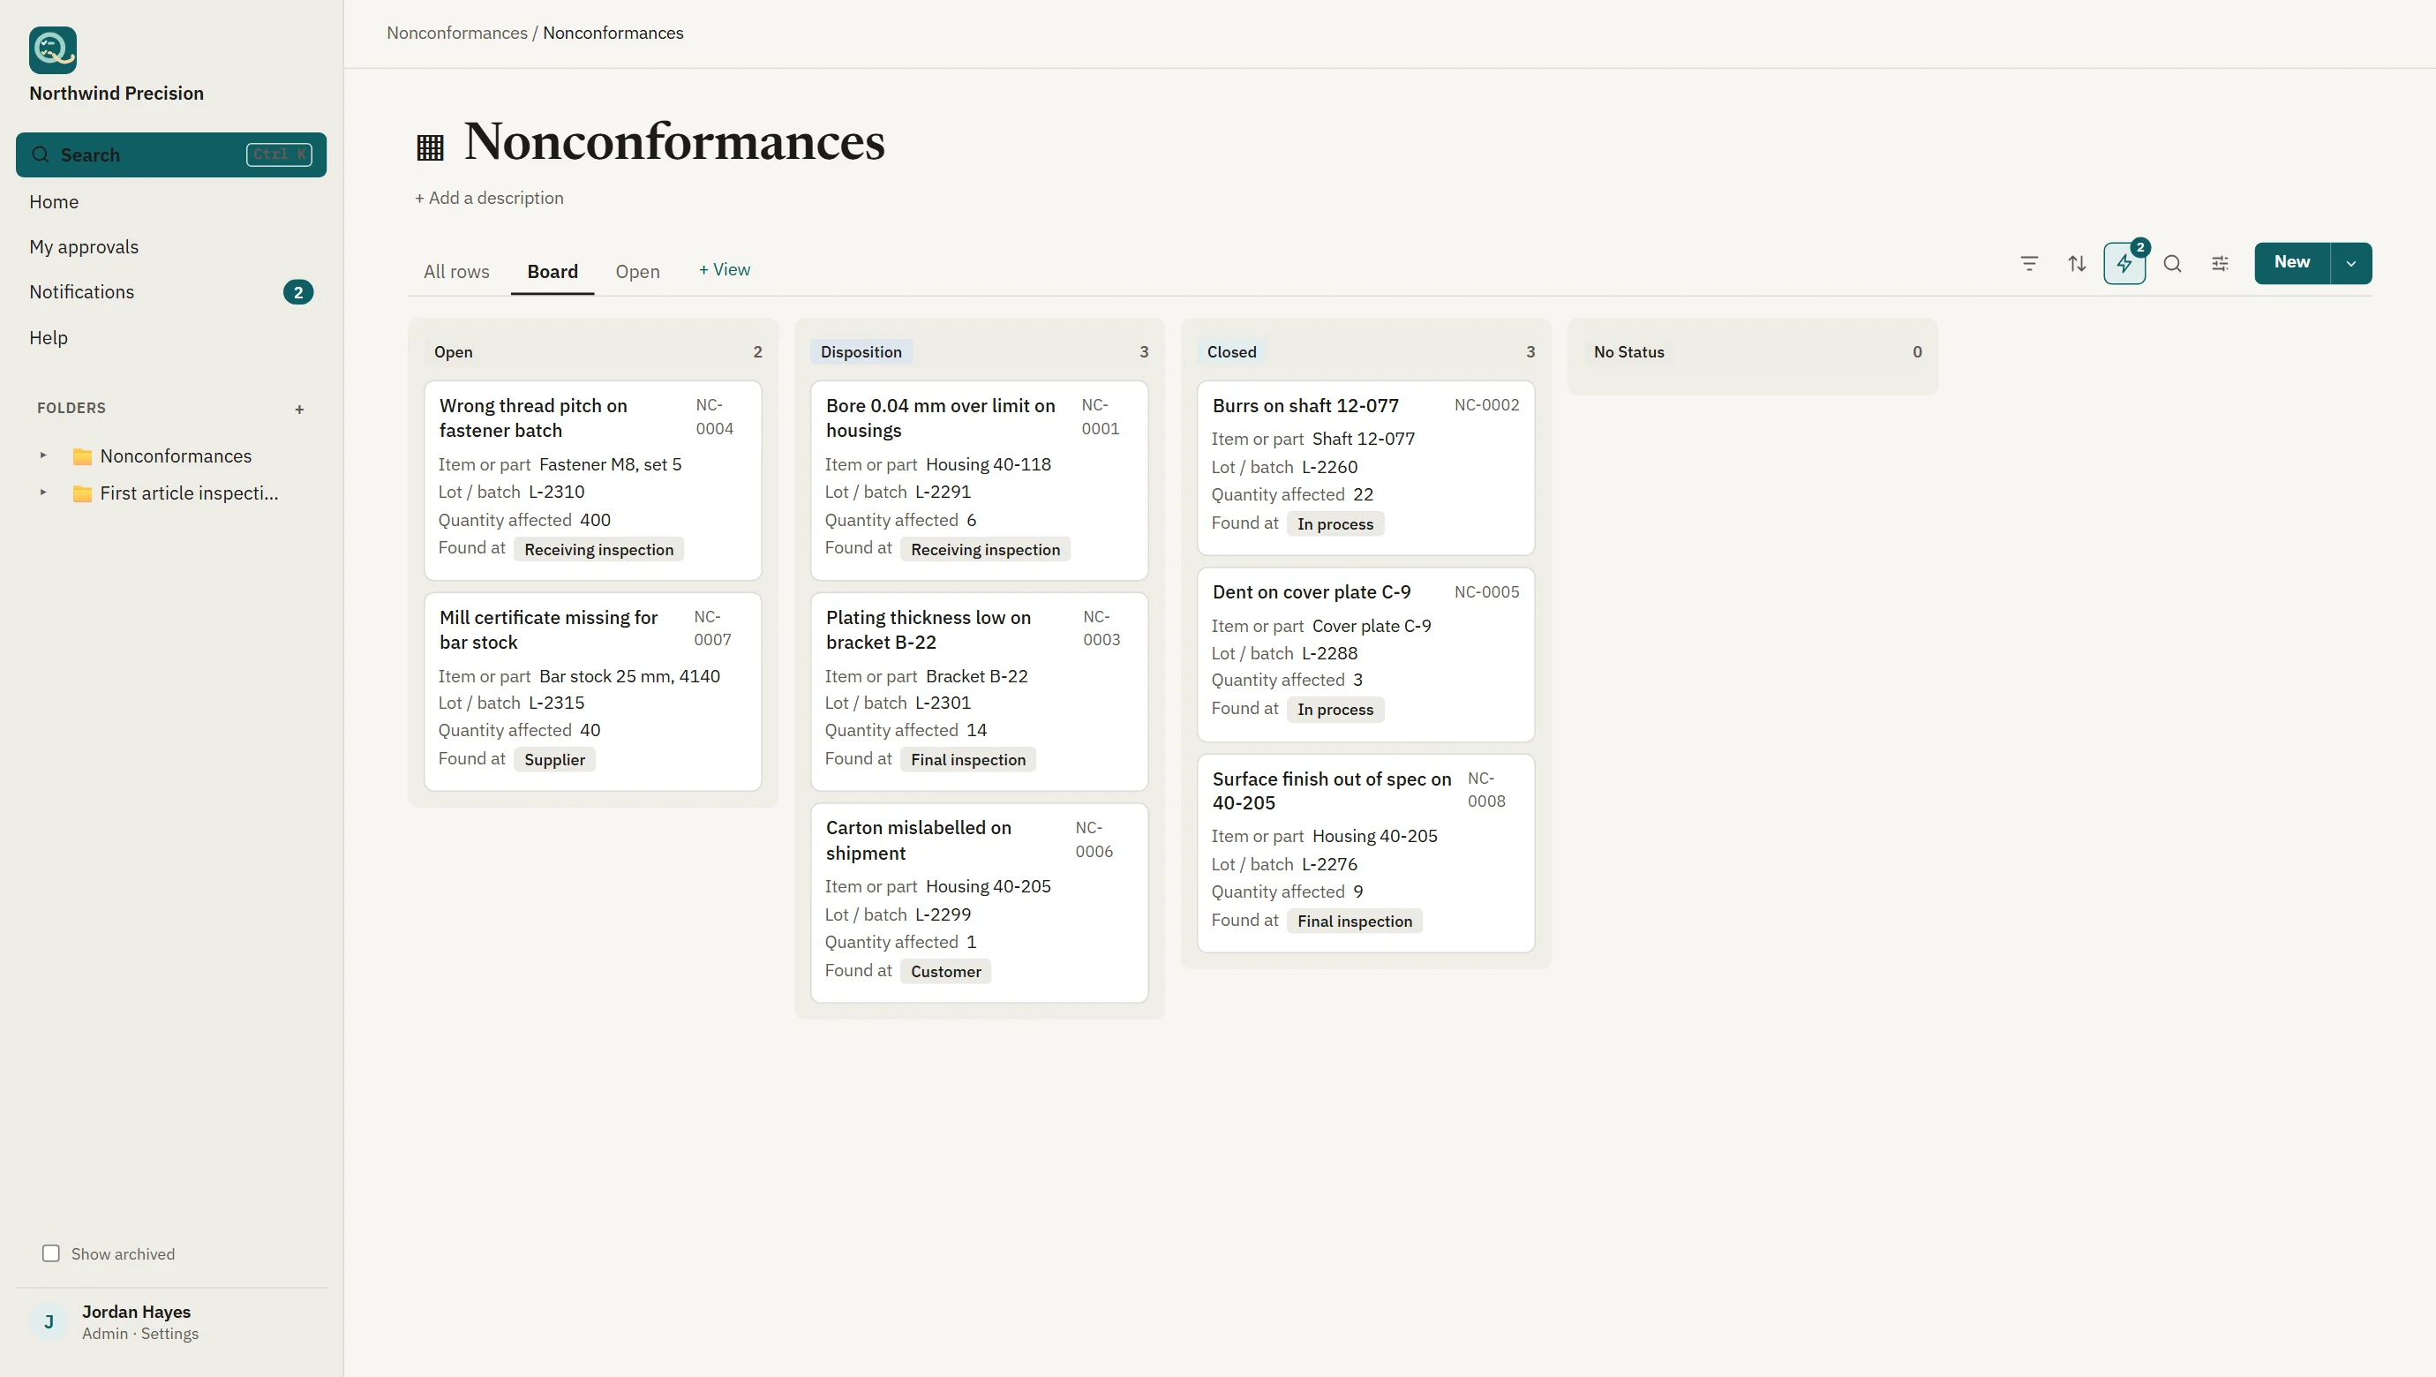Click the NC-0002 record ID
Image resolution: width=2436 pixels, height=1377 pixels.
coord(1486,405)
